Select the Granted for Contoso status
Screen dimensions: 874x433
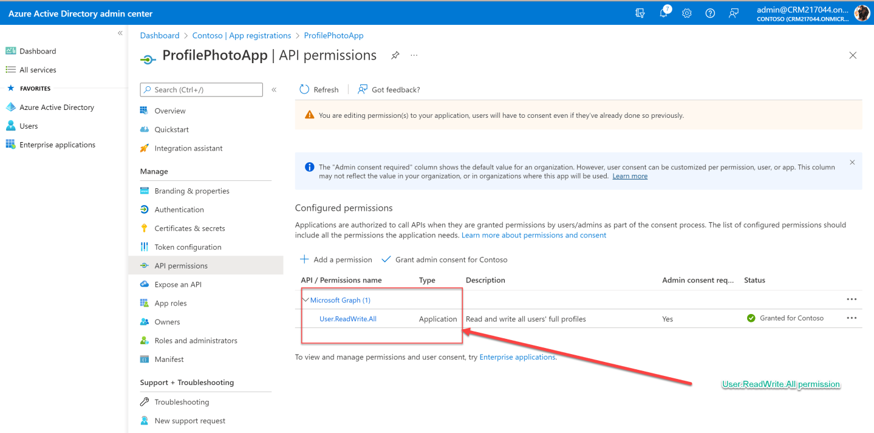click(785, 319)
